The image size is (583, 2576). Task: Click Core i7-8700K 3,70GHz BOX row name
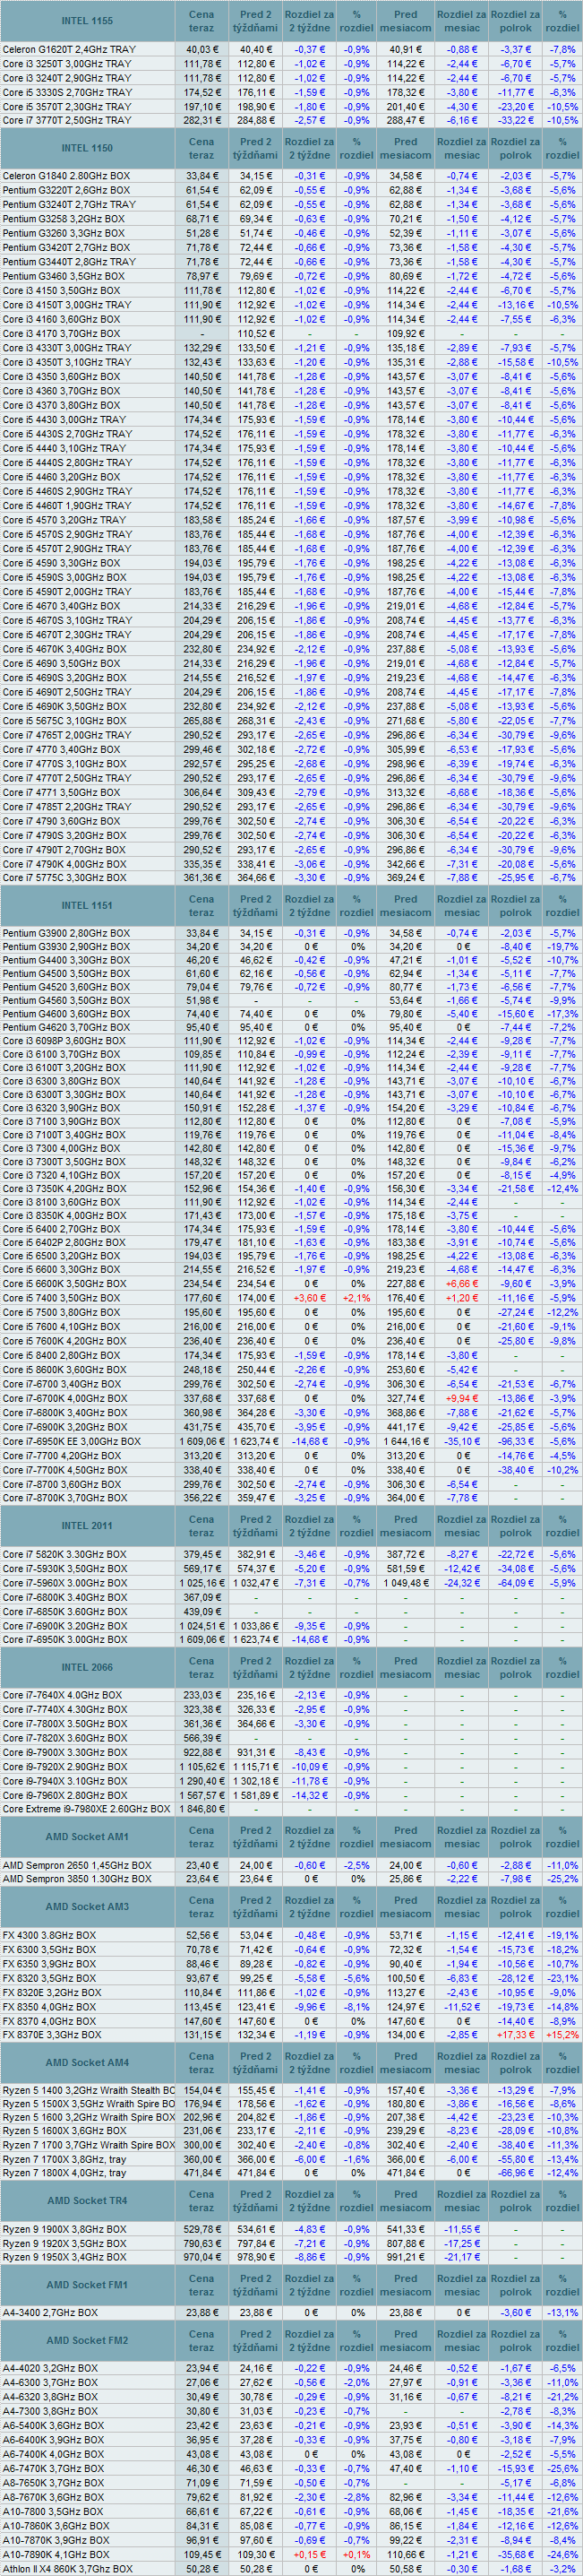point(65,1498)
